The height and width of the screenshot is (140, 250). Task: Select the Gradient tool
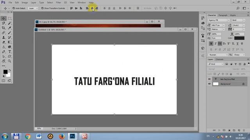click(9, 42)
